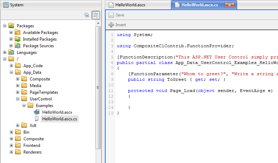278x163 pixels.
Task: Expand the Languages tree node
Action: tap(5, 52)
